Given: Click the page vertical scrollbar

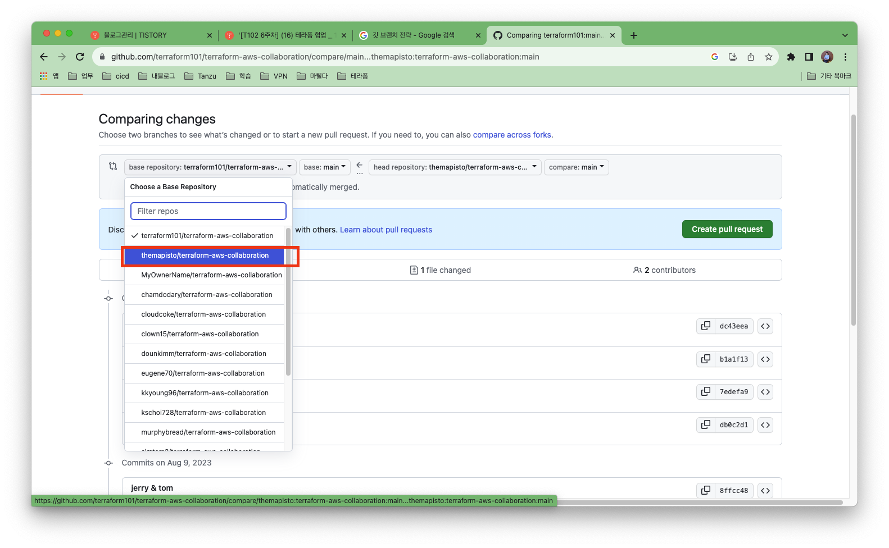Looking at the screenshot, I should point(854,220).
